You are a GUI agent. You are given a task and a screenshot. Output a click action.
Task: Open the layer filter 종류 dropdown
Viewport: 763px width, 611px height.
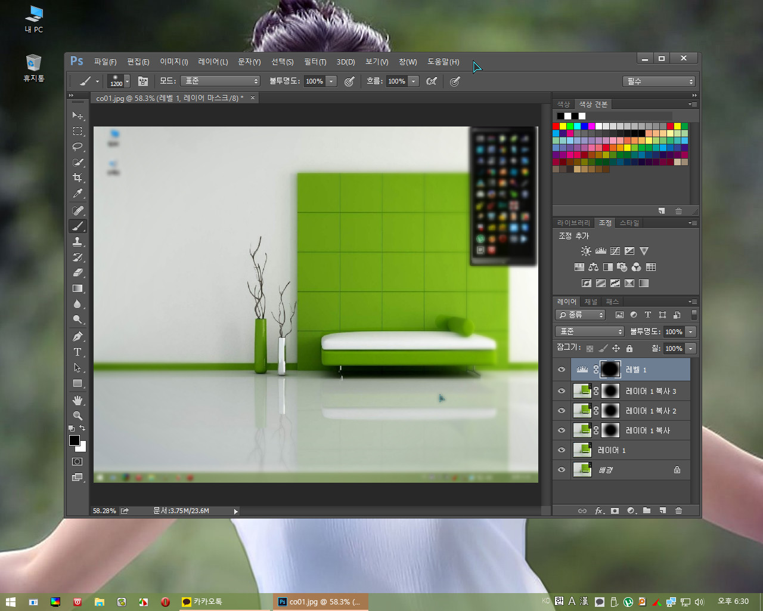(x=581, y=314)
